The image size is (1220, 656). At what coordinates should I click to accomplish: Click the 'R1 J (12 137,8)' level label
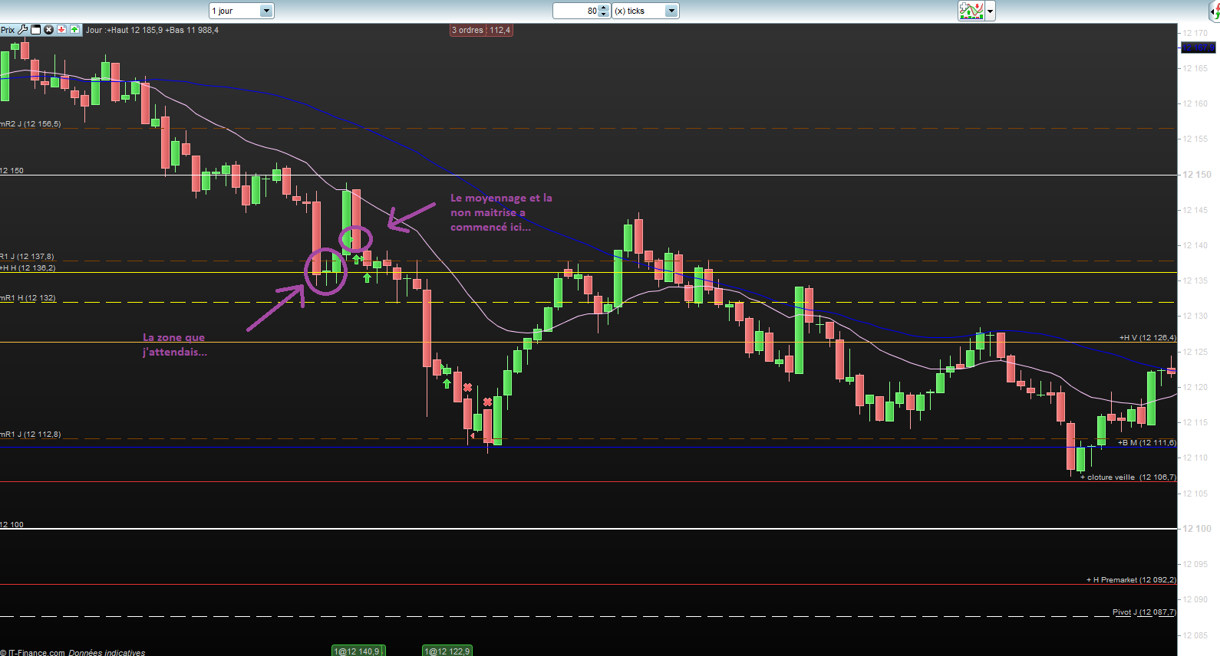click(28, 256)
